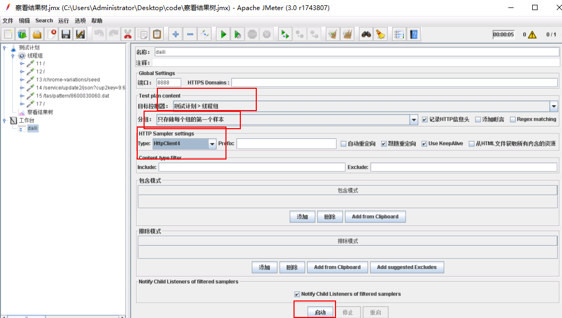Click 添加 under 包含模式
562x318 pixels.
tap(302, 216)
